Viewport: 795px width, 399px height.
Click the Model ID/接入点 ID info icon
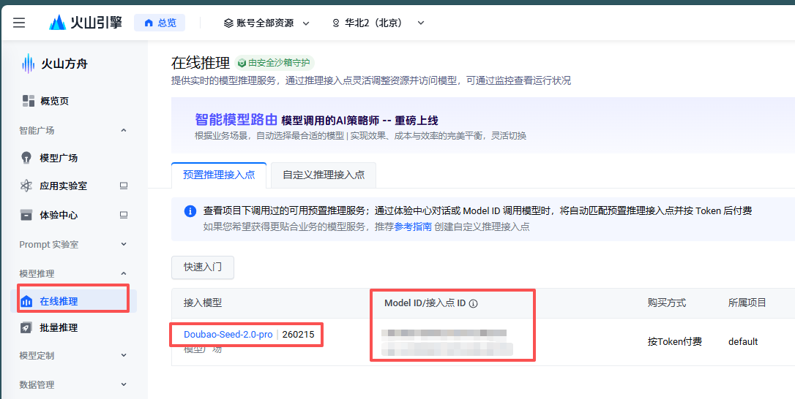[474, 304]
